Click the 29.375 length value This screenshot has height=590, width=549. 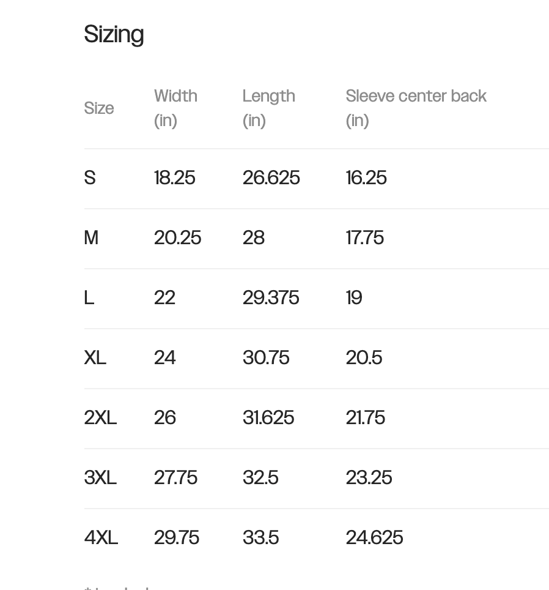click(x=271, y=297)
